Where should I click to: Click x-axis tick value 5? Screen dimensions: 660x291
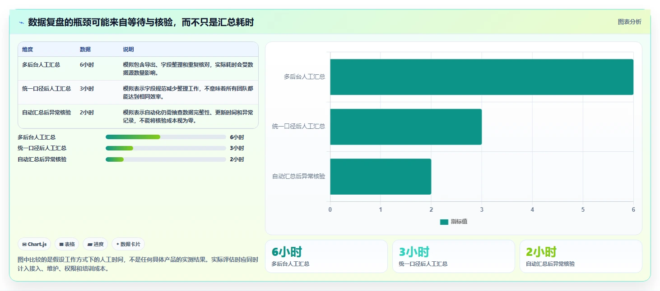point(583,210)
